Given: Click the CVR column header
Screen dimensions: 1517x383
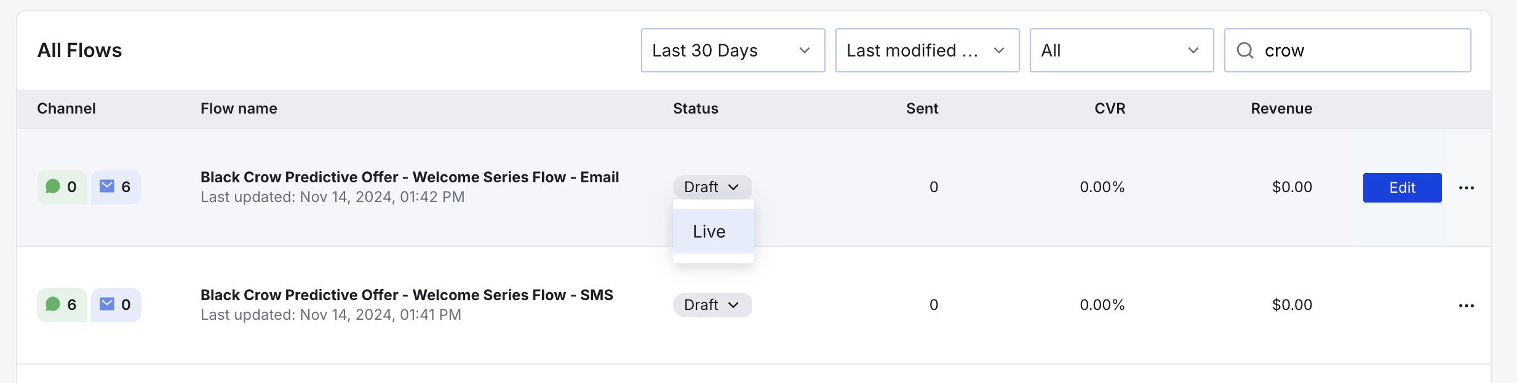Looking at the screenshot, I should pos(1109,109).
